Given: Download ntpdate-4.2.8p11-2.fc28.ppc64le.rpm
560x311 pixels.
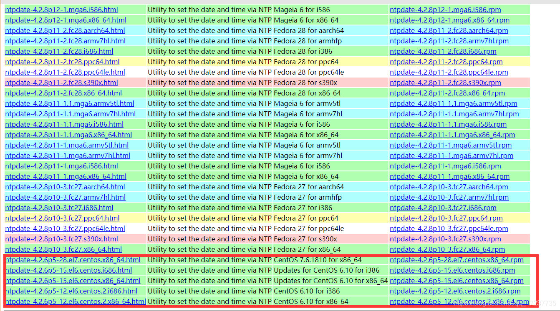Looking at the screenshot, I should (x=449, y=72).
